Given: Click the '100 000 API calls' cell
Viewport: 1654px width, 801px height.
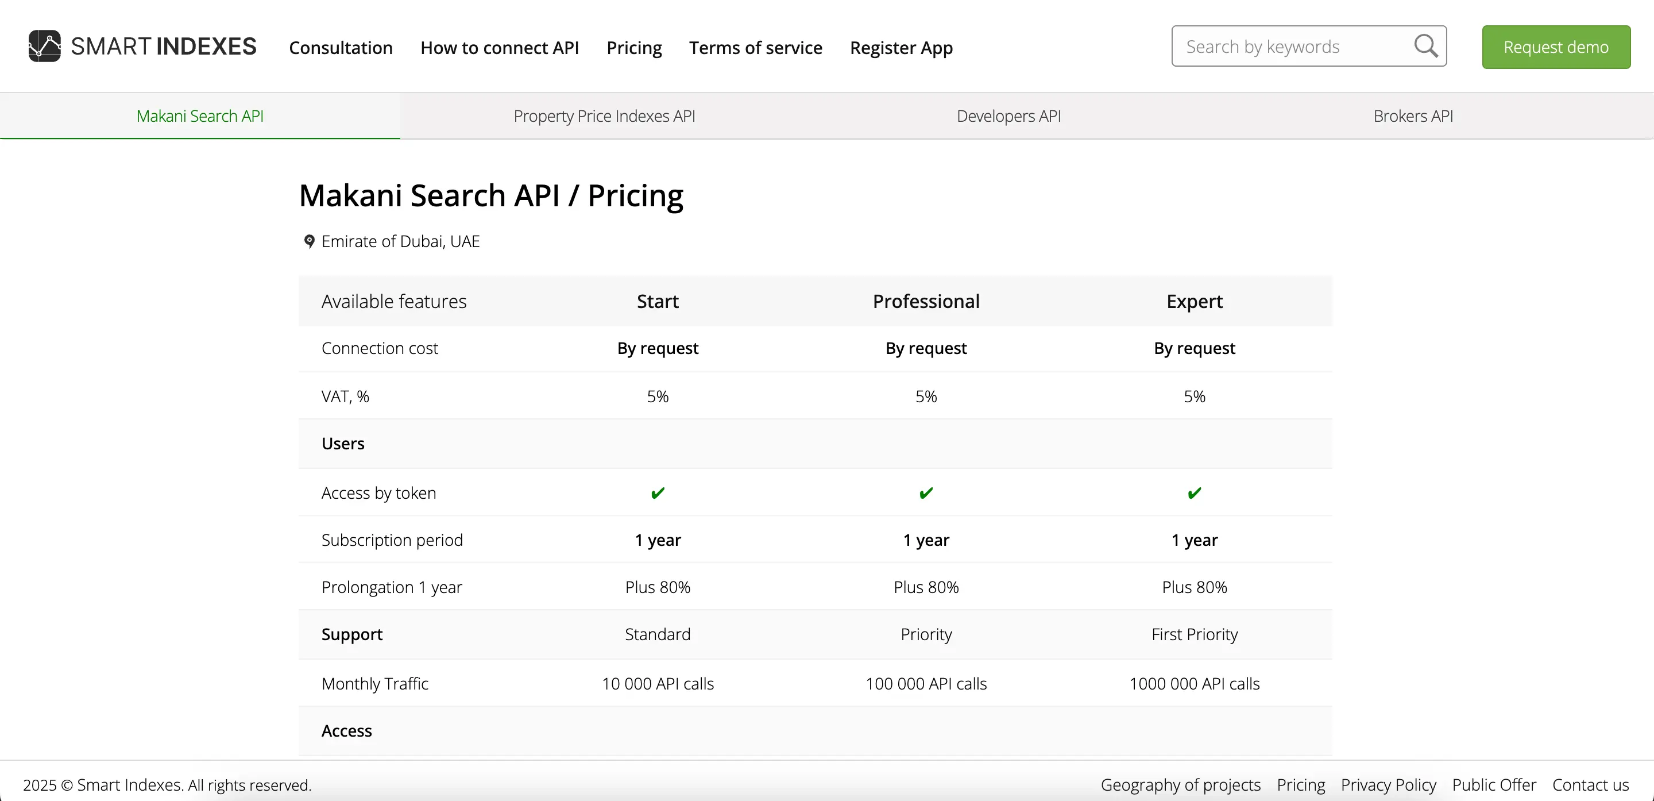Looking at the screenshot, I should (x=926, y=683).
